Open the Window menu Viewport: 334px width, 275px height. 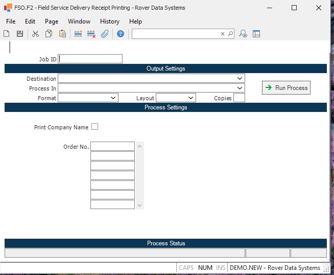tap(79, 21)
